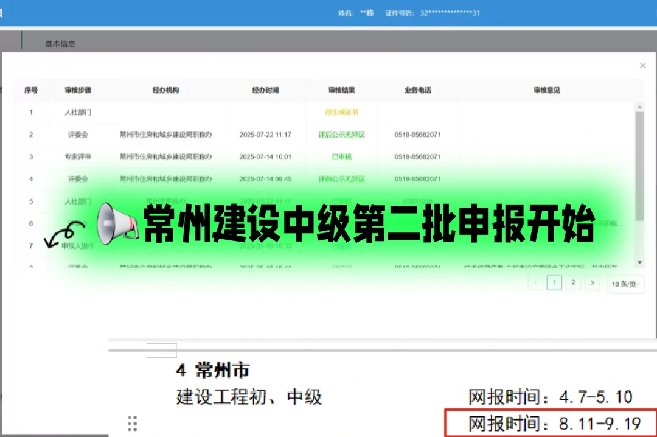Click the 姓名 field in the top bar

tap(356, 13)
